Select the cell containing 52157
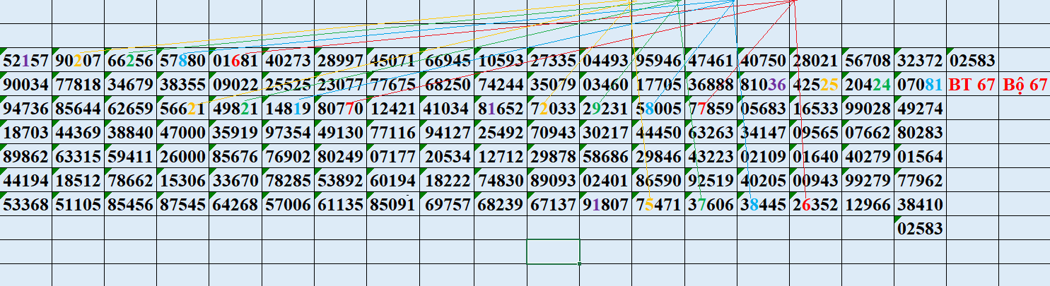This screenshot has height=286, width=1050. tap(25, 61)
